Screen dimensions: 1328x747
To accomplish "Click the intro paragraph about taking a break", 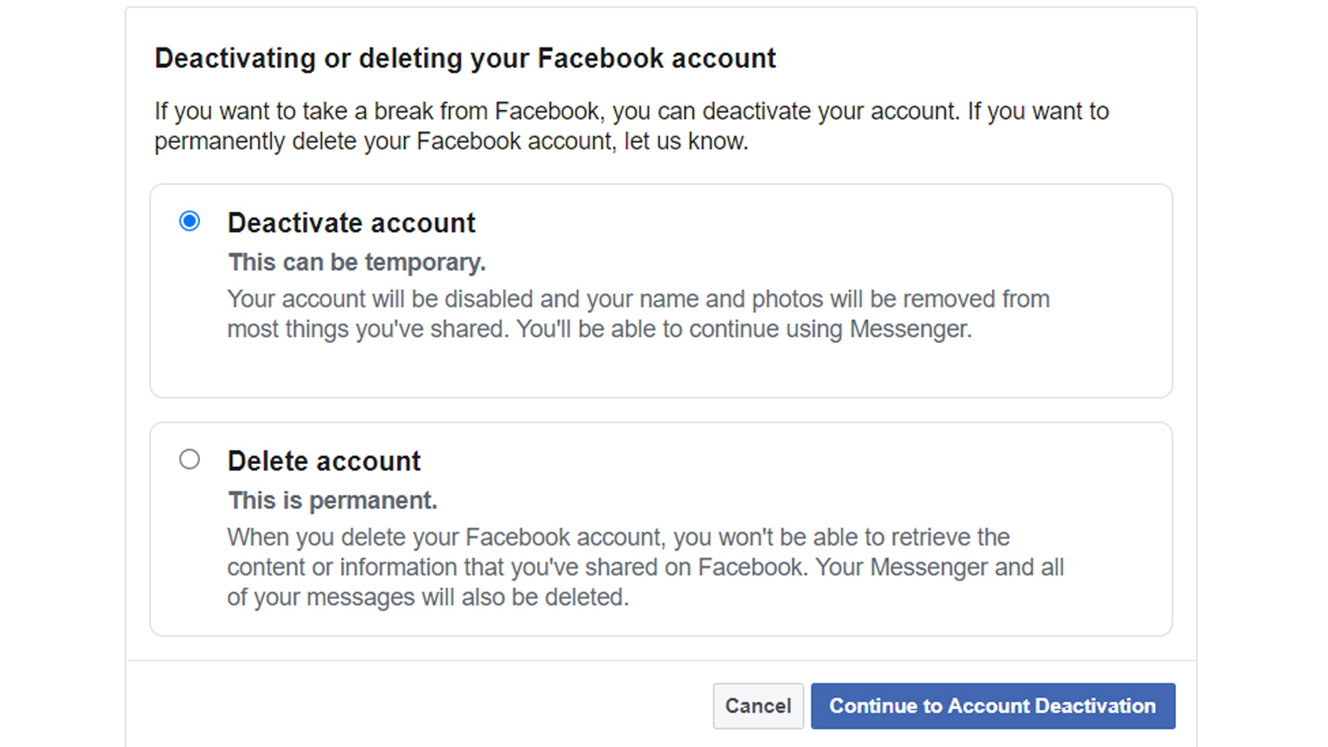I will (631, 126).
